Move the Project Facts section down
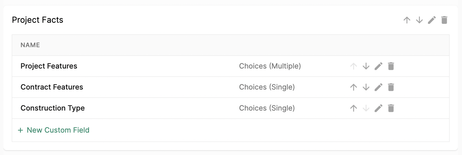This screenshot has height=155, width=462. pyautogui.click(x=419, y=20)
